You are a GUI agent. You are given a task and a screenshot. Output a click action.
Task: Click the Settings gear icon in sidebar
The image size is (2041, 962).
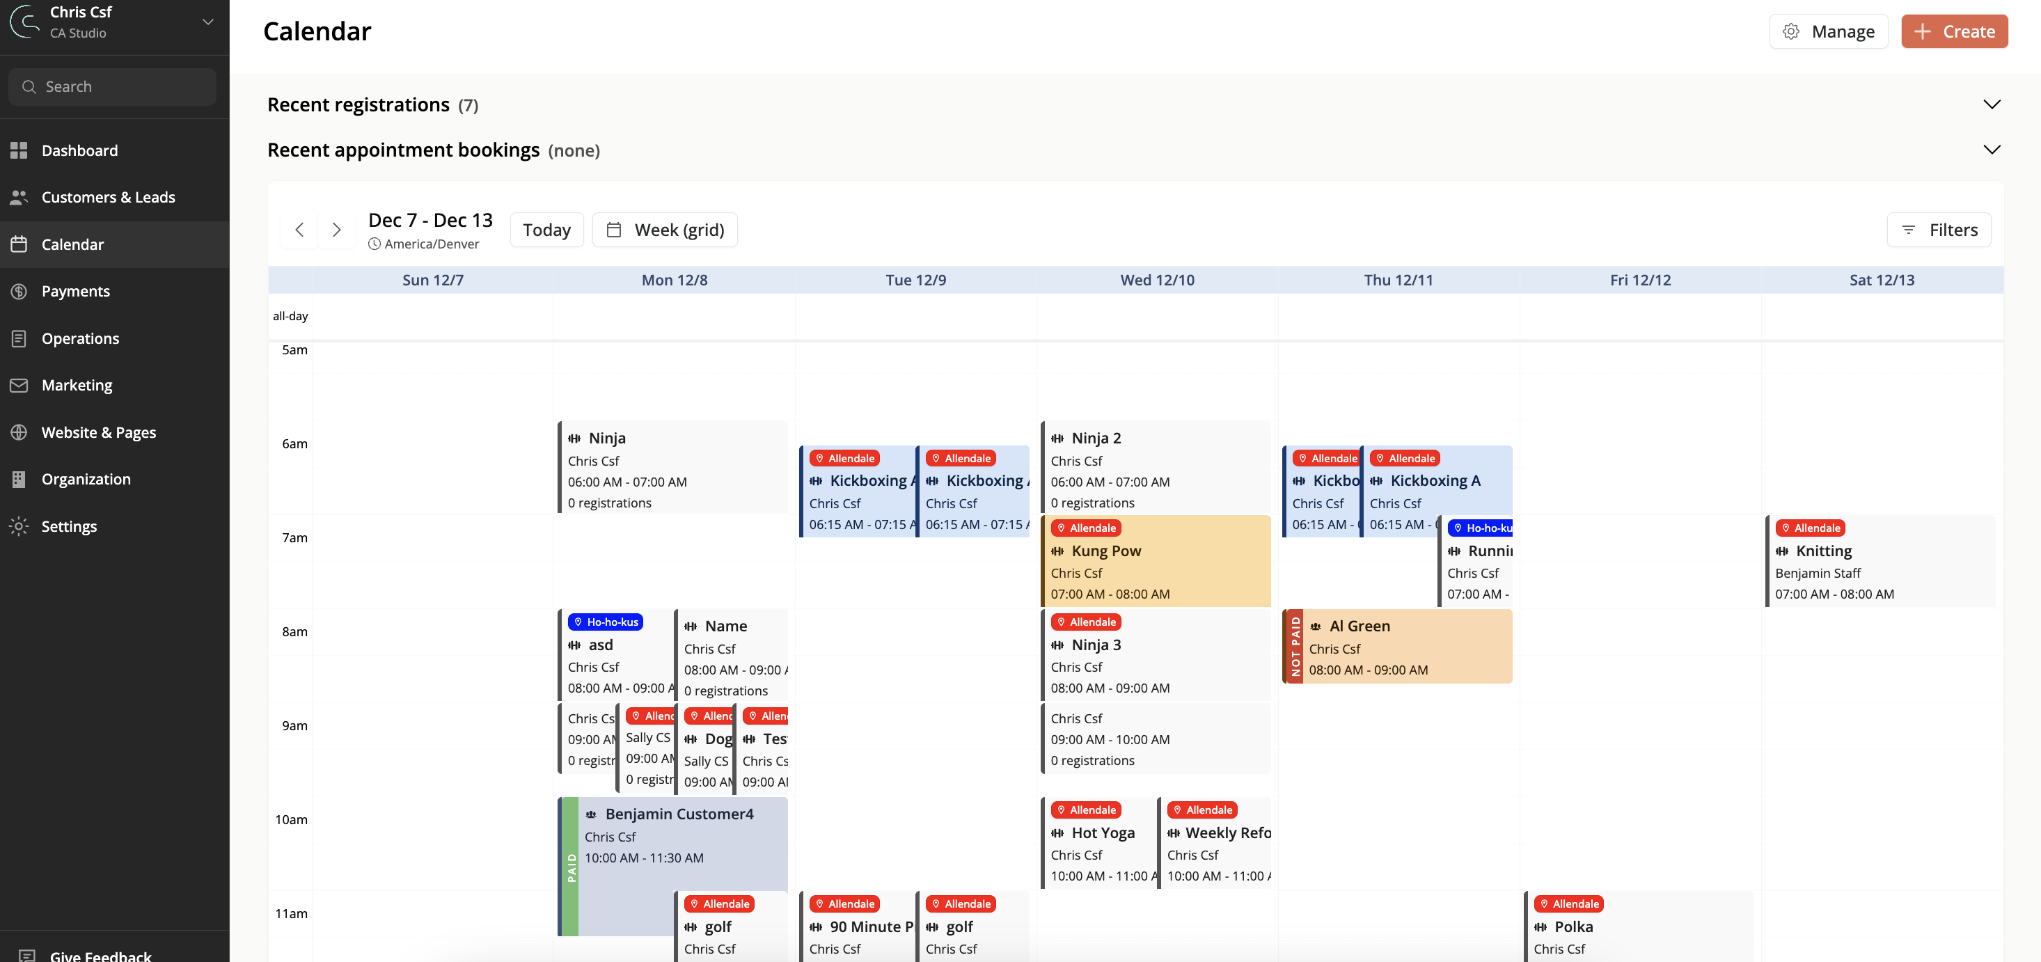click(19, 526)
